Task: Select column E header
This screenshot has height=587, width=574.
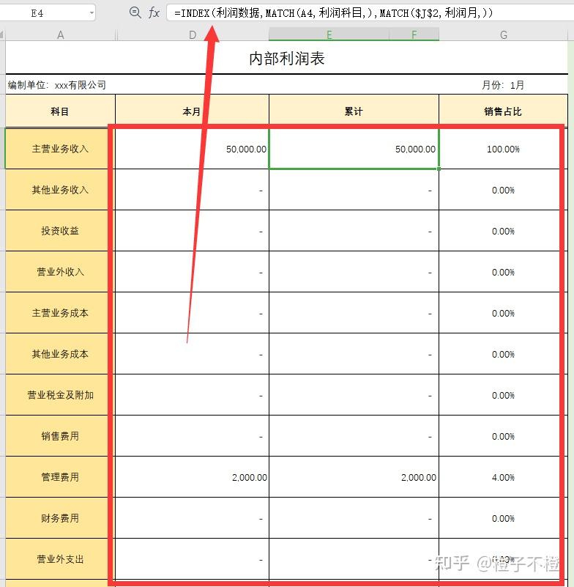Action: pos(329,35)
